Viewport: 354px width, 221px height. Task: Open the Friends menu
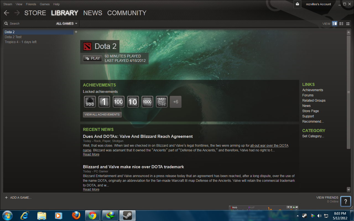click(x=31, y=4)
